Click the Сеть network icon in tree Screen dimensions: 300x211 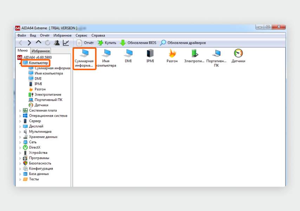[x=25, y=142]
